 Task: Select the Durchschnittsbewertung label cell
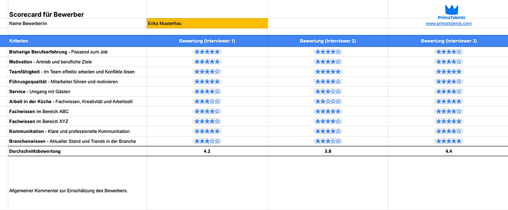pos(77,151)
